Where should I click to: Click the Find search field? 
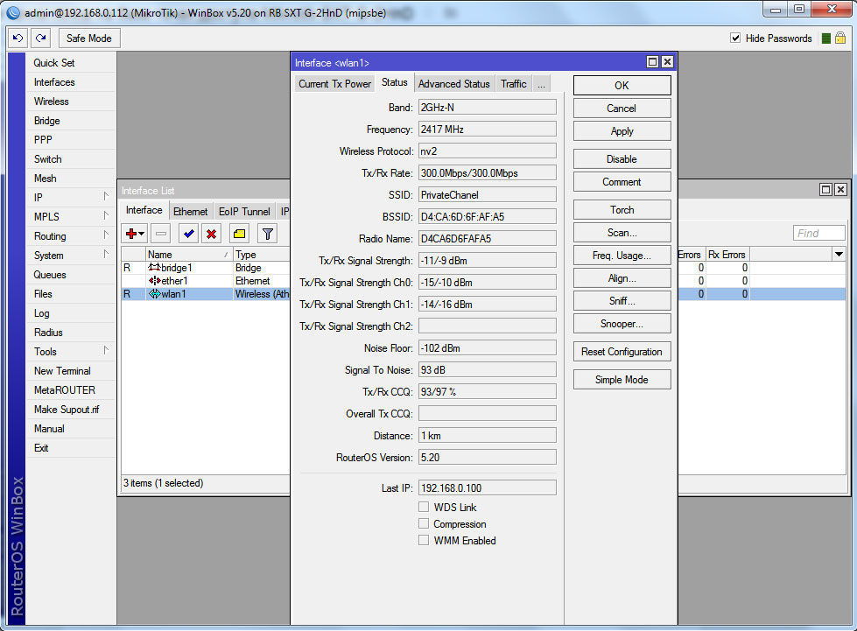coord(818,233)
